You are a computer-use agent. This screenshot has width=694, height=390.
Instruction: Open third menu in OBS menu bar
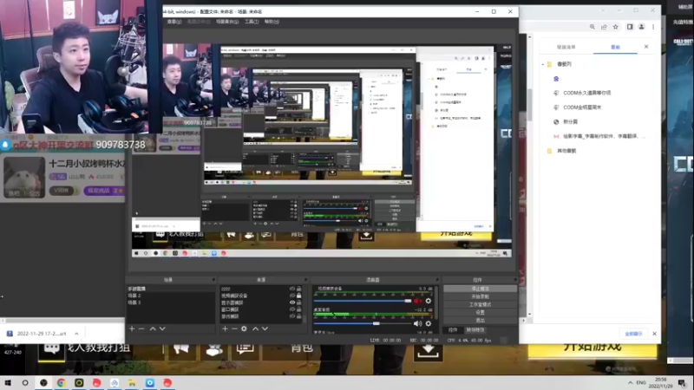pos(227,22)
